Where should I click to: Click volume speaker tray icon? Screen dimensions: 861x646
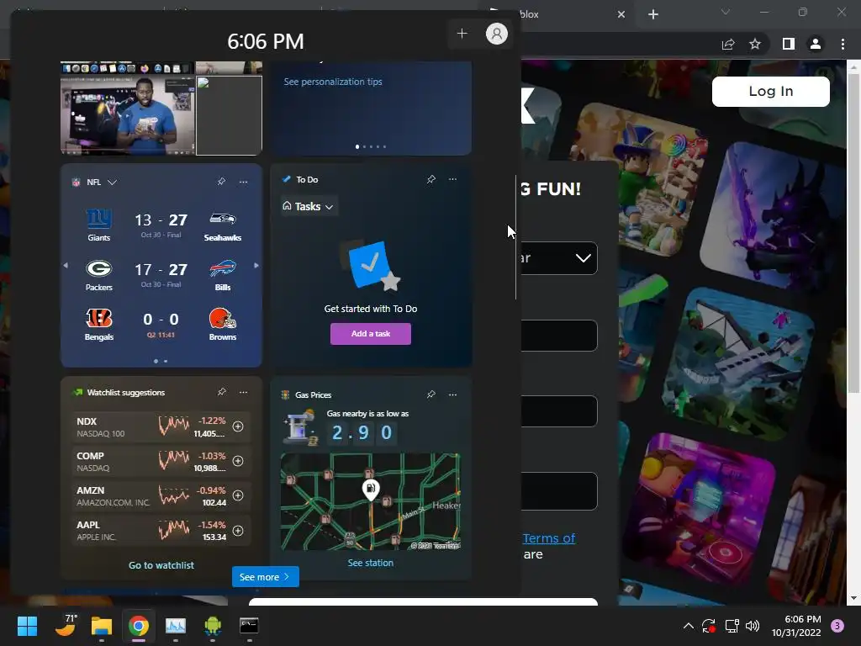[753, 626]
